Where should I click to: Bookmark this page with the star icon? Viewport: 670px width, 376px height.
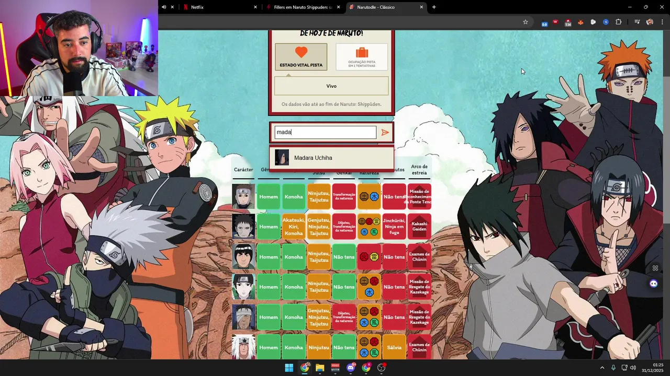click(526, 22)
